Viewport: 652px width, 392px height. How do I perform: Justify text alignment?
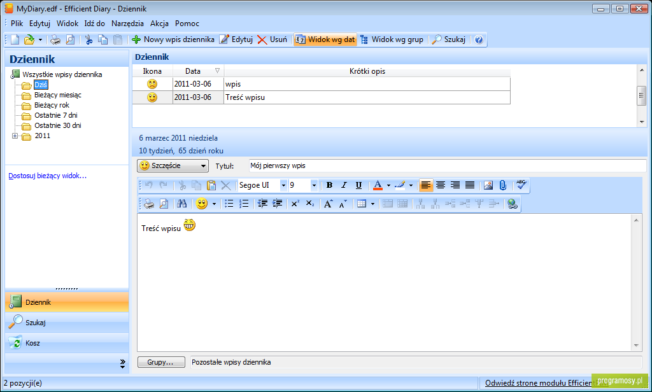[x=470, y=185]
